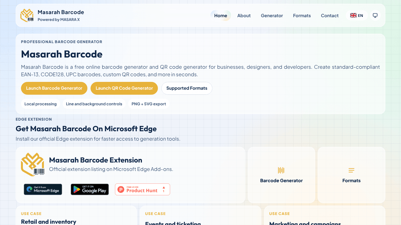The image size is (401, 225).
Task: Open the Find us on Product Hunt badge
Action: [x=143, y=189]
